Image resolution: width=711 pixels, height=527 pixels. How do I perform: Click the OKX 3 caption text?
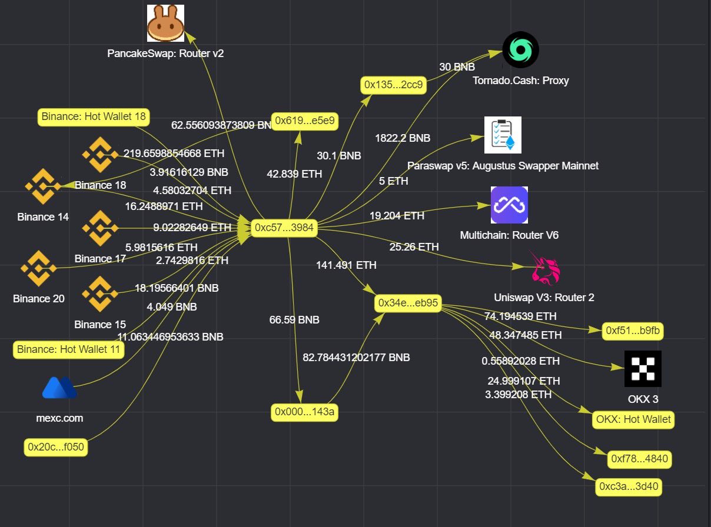coord(643,399)
